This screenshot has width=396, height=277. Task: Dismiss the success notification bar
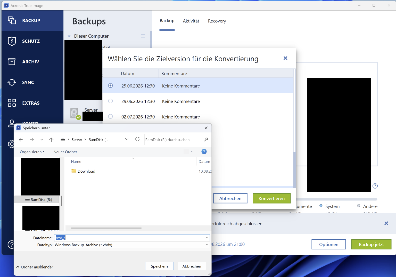point(386,223)
